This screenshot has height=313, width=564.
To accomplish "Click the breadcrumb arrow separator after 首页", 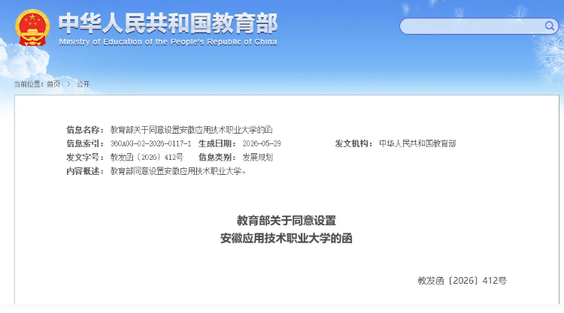I will (x=68, y=84).
